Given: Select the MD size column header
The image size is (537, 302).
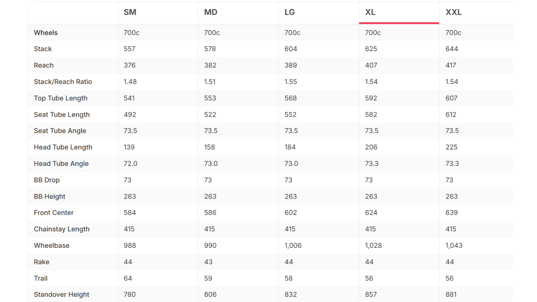Looking at the screenshot, I should (211, 12).
